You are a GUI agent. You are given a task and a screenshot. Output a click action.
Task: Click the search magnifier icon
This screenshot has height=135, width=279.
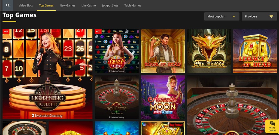(8, 5)
